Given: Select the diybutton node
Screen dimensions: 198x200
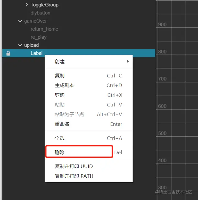Looking at the screenshot, I should [x=40, y=13].
